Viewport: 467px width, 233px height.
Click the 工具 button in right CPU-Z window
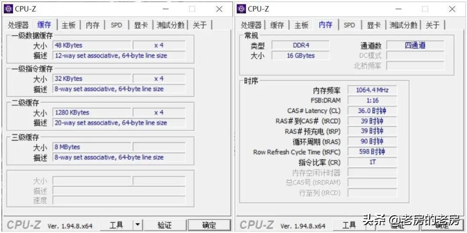[349, 225]
